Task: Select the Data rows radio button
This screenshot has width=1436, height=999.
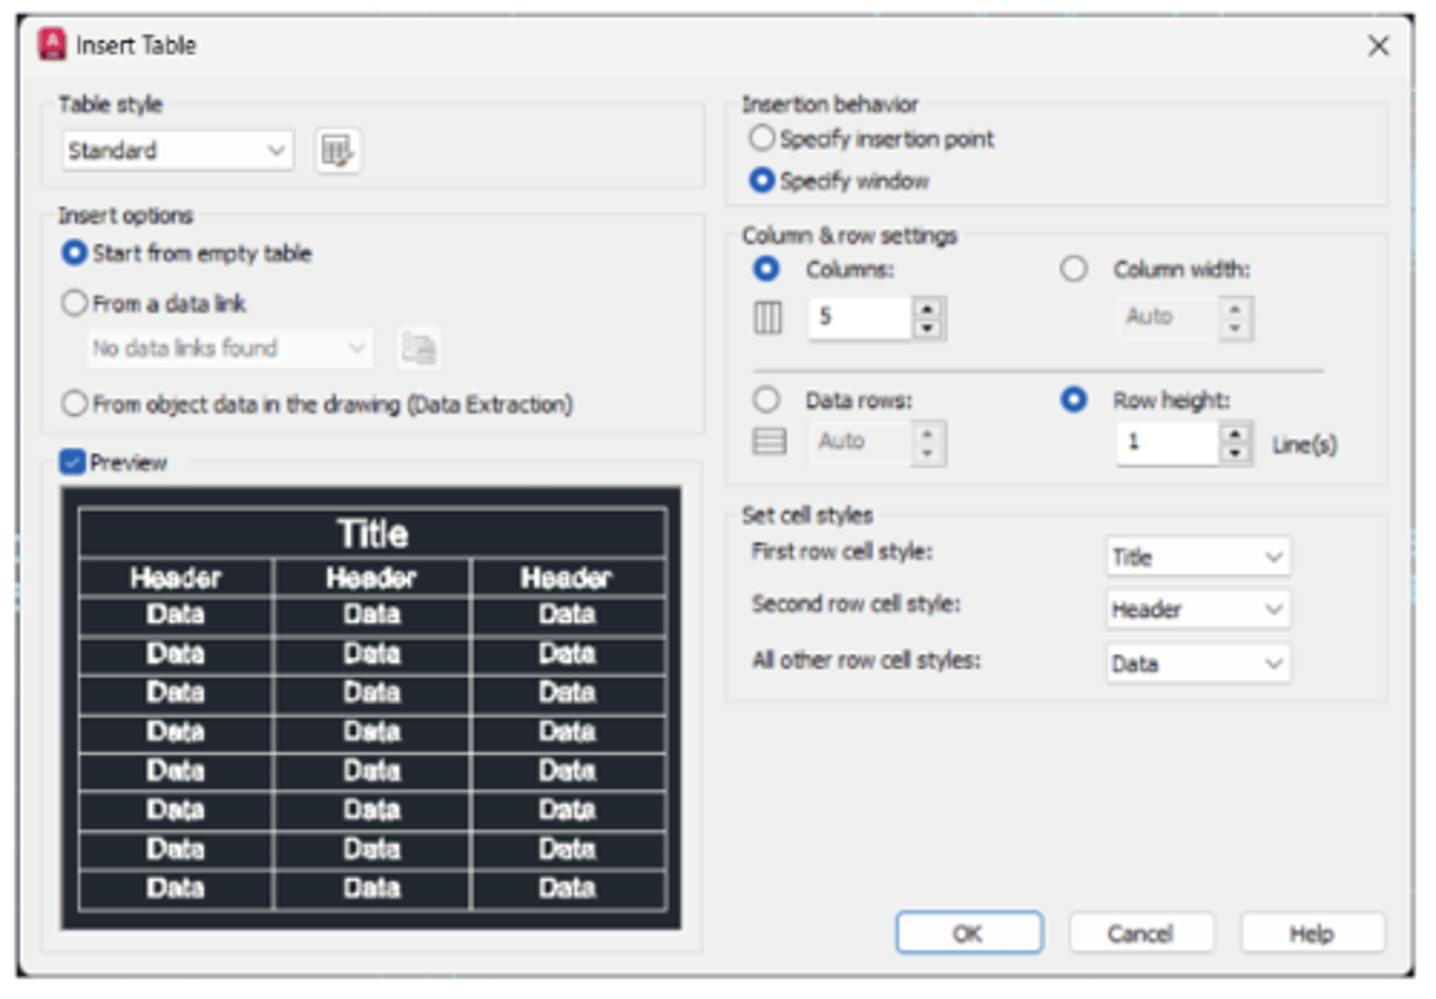Action: click(x=766, y=400)
